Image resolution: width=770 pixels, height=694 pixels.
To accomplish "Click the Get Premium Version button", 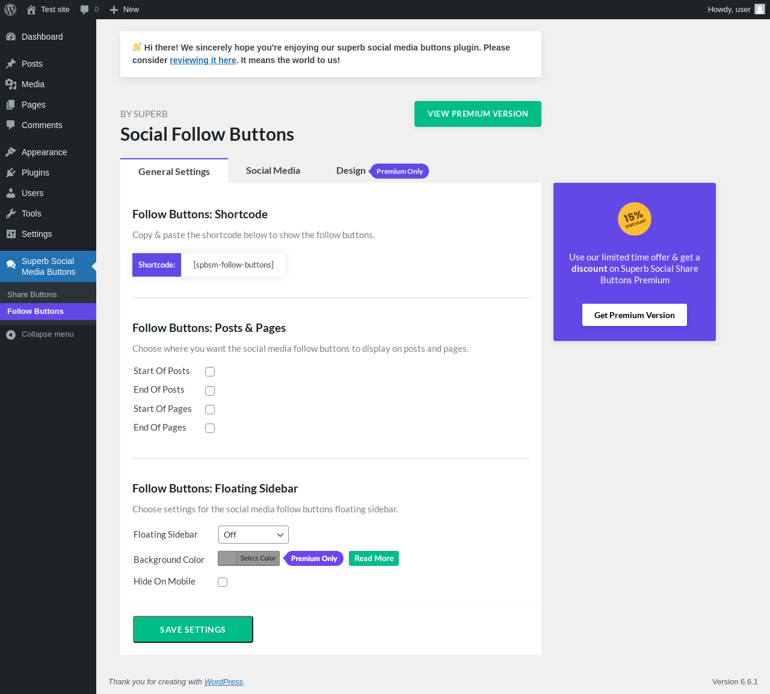I will [635, 315].
